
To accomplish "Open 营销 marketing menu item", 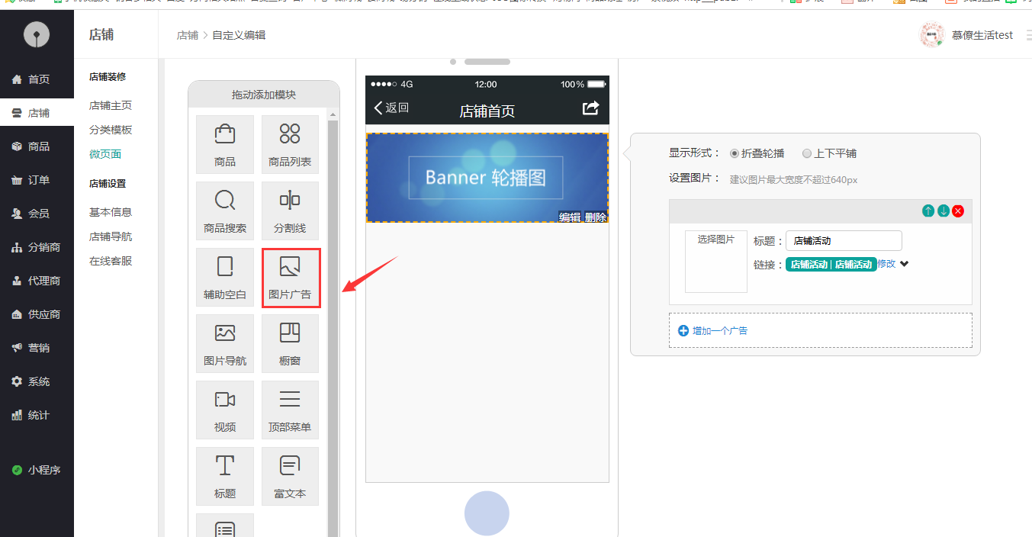I will click(38, 348).
